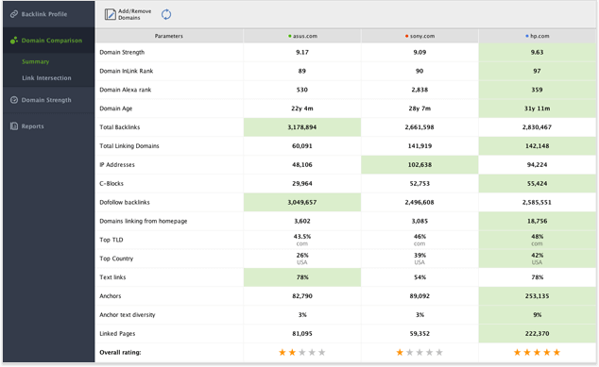Select the Anchors row label
599x367 pixels.
point(110,296)
